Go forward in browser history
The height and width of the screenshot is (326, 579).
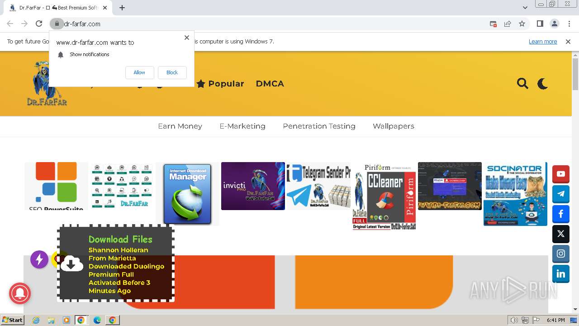pyautogui.click(x=24, y=24)
